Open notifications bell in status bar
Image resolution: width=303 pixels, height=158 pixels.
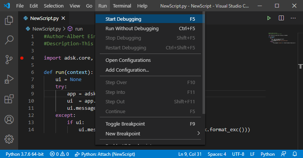tap(295, 154)
